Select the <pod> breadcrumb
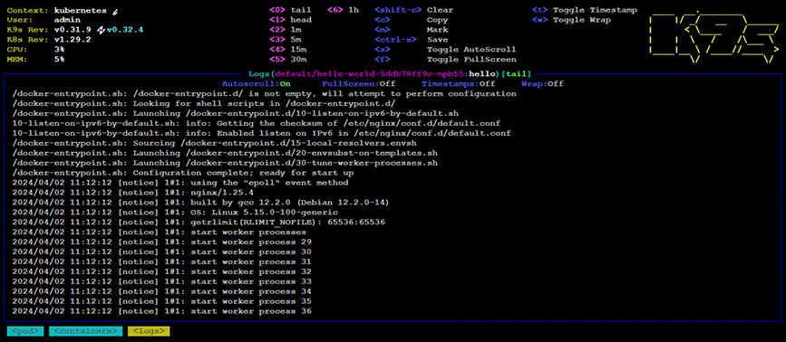786x342 pixels. pos(25,331)
